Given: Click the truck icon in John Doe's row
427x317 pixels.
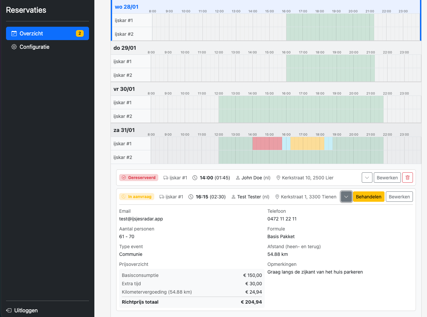Looking at the screenshot, I should (x=166, y=178).
